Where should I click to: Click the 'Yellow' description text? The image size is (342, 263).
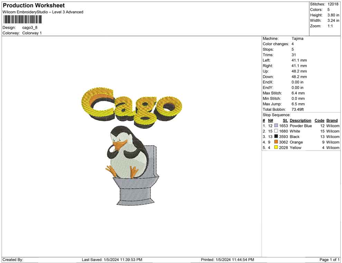click(295, 147)
